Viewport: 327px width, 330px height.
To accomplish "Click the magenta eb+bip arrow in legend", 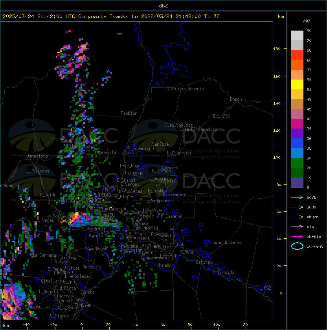I will pyautogui.click(x=297, y=237).
